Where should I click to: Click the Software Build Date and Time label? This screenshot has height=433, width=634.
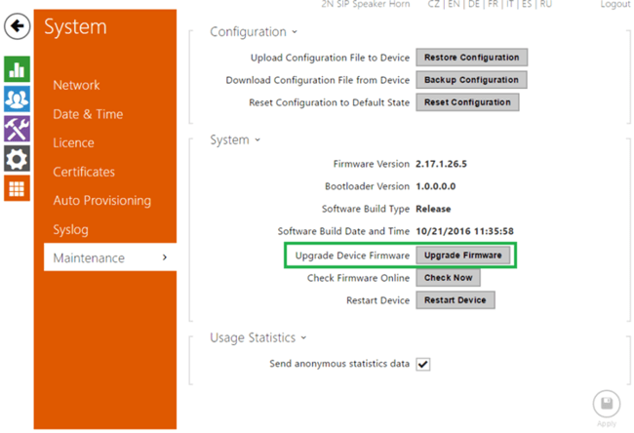343,231
